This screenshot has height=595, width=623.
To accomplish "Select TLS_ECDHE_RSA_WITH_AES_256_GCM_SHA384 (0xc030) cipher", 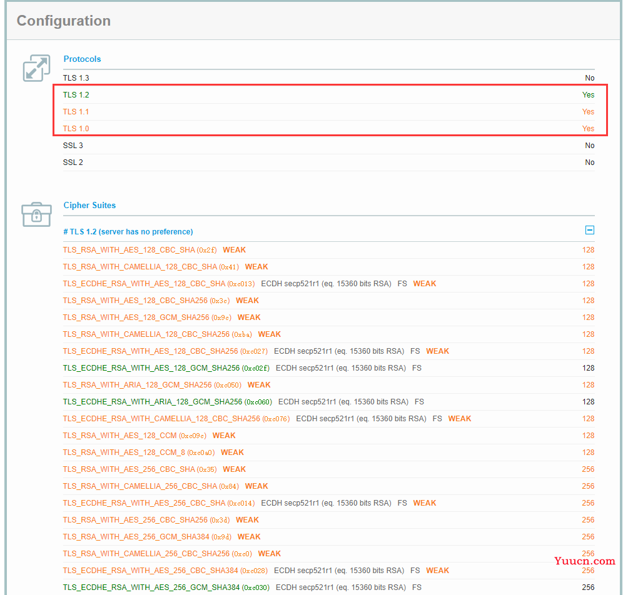I will pos(166,587).
